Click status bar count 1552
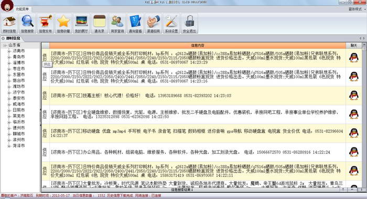Viewport: 367px width, 199px height. point(101,195)
